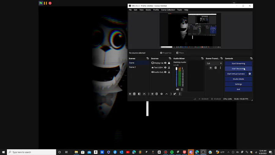Open source Properties button
This screenshot has width=275, height=155.
tap(166, 53)
